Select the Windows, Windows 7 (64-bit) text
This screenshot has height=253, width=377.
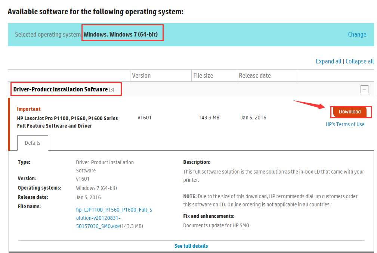(x=120, y=34)
